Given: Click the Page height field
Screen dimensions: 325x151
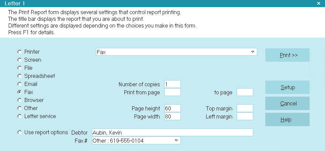Looking at the screenshot, I should (x=172, y=108).
